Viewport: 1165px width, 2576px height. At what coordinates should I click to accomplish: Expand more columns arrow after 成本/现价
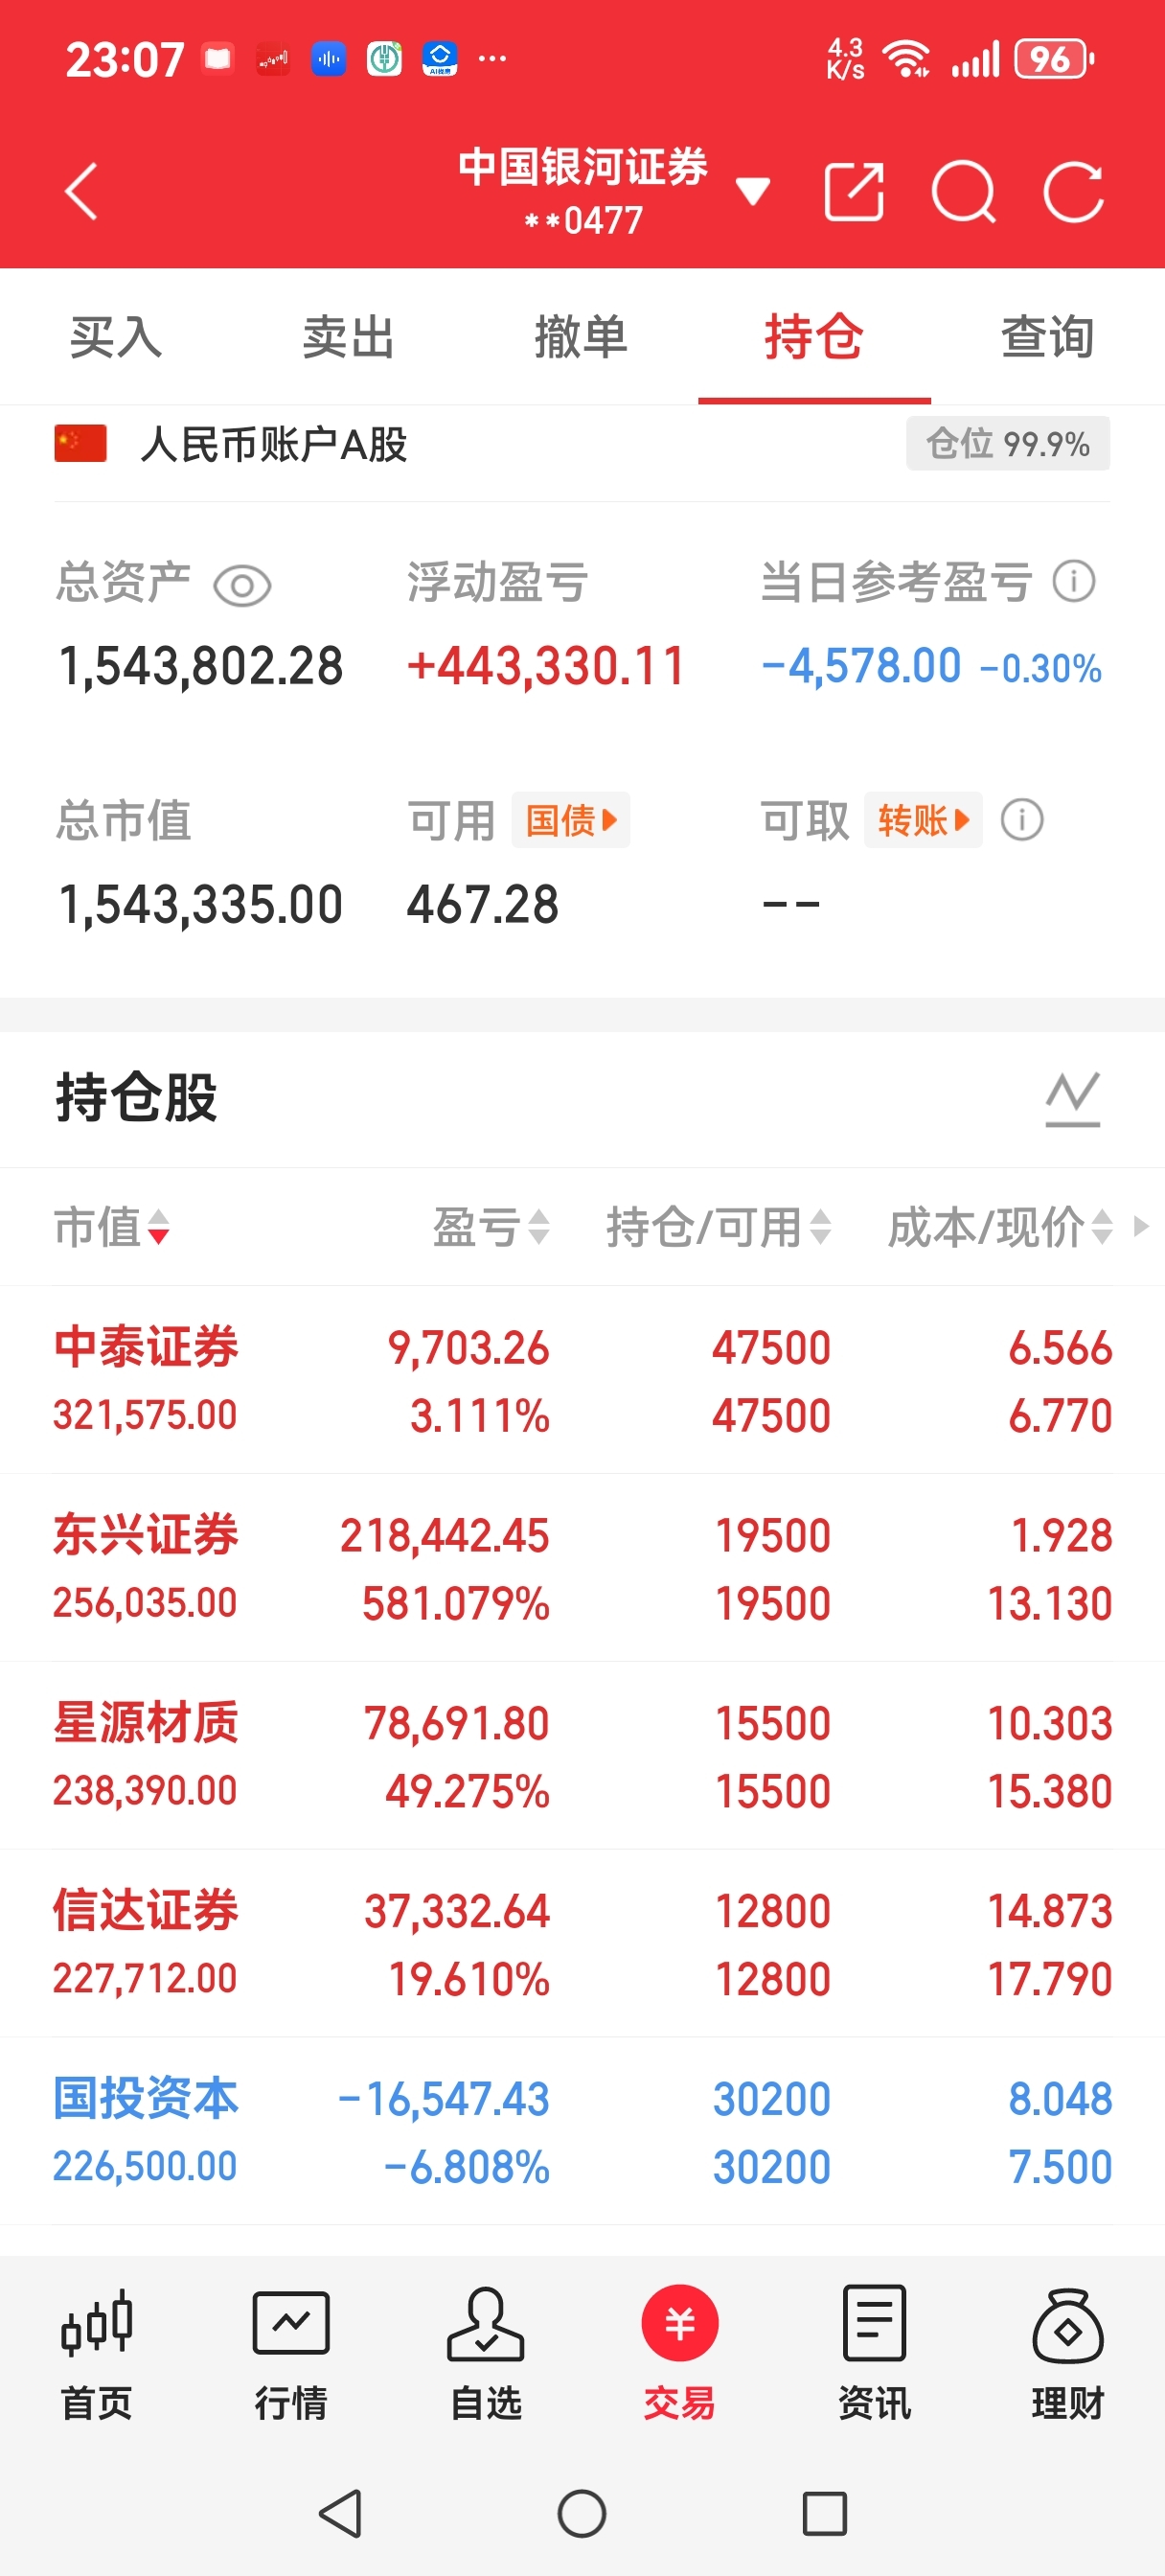point(1141,1226)
